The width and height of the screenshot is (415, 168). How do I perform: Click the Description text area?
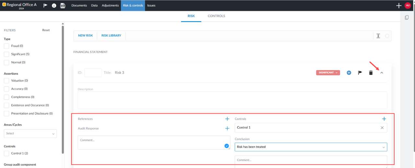click(232, 100)
